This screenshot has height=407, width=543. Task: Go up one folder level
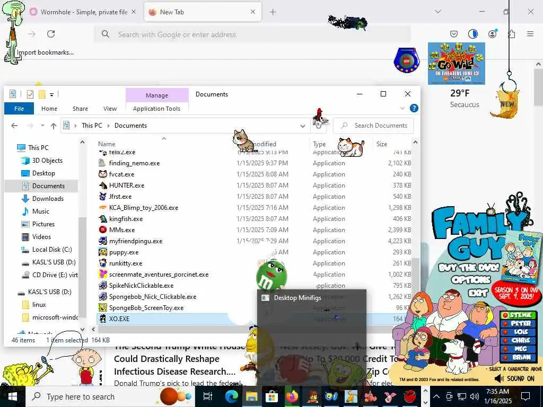(x=54, y=126)
